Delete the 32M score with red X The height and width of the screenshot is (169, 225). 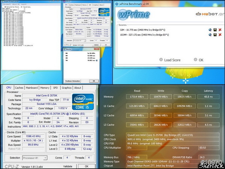[220, 30]
